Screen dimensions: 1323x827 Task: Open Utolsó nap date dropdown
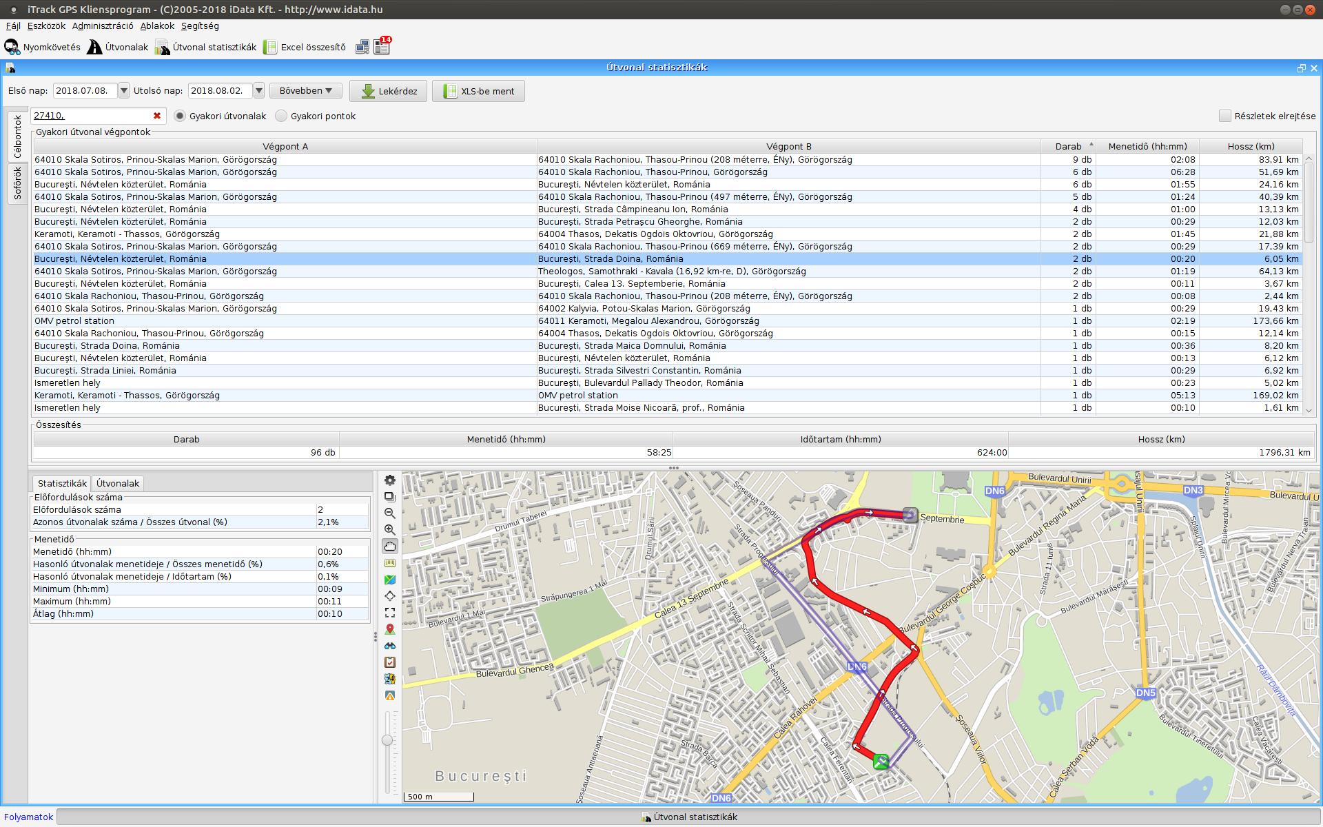258,91
